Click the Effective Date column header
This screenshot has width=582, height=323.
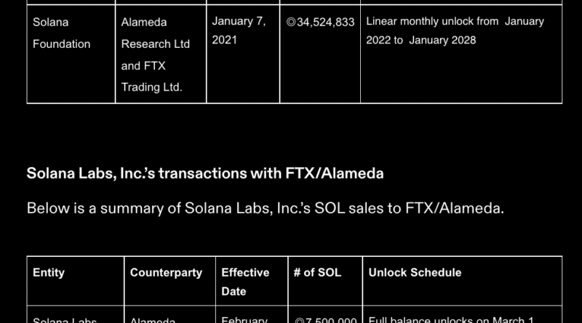245,282
